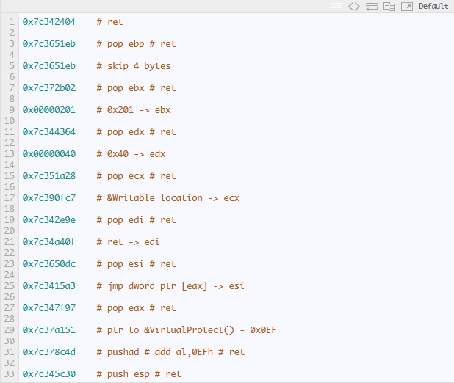The height and width of the screenshot is (383, 454).
Task: Select address 0x7c378c4d
Action: point(49,351)
